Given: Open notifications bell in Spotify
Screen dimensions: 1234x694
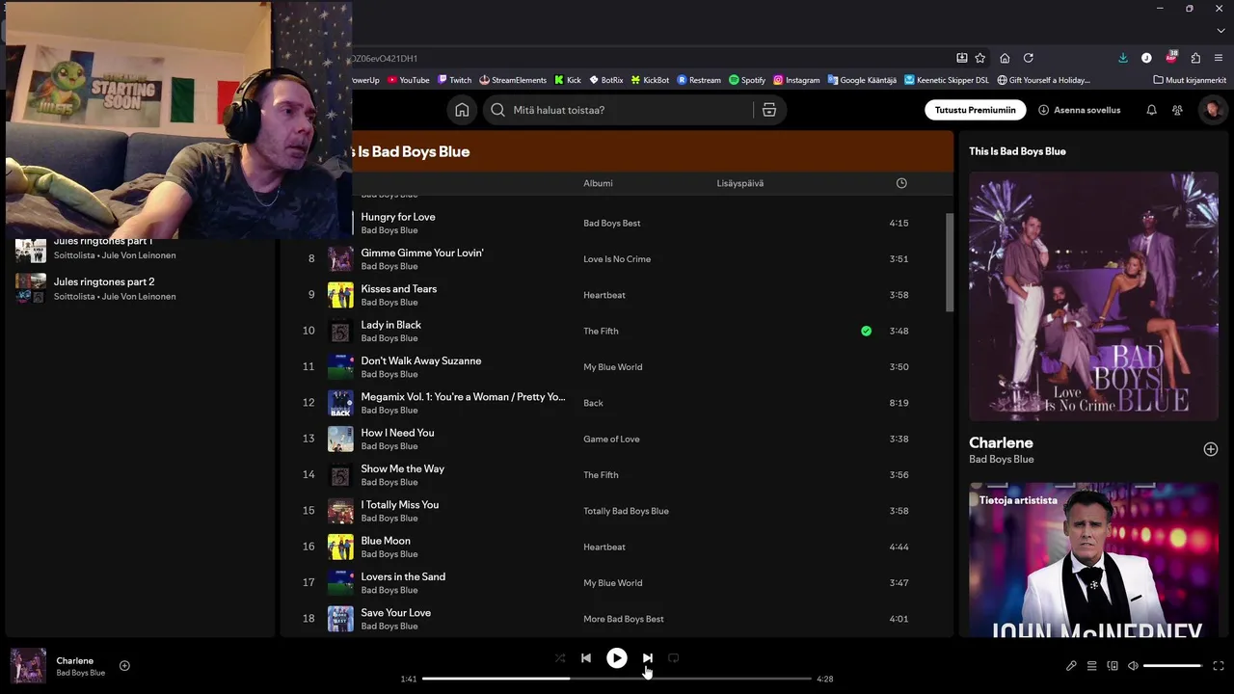Looking at the screenshot, I should click(x=1151, y=110).
